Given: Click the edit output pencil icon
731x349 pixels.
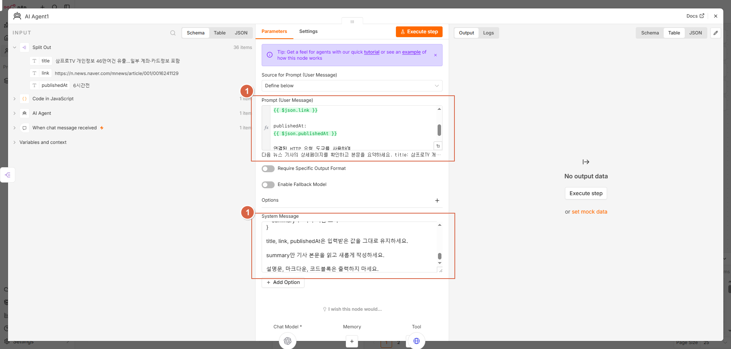Looking at the screenshot, I should pyautogui.click(x=716, y=33).
